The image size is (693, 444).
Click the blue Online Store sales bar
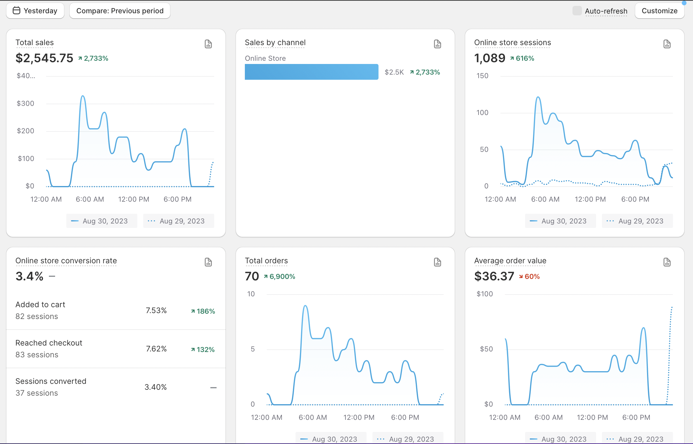[x=311, y=72]
